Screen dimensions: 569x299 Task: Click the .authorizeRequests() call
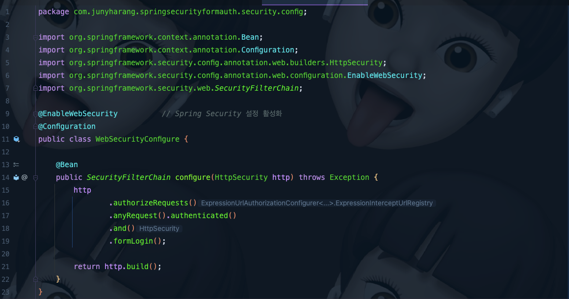click(x=153, y=203)
